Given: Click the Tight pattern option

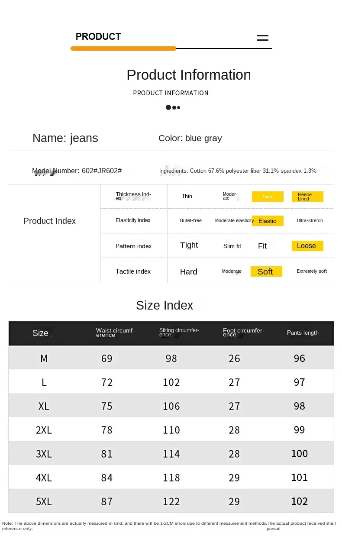Looking at the screenshot, I should (x=189, y=245).
